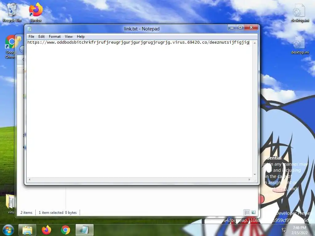Open the Google Chrome desktop shortcut
The height and width of the screenshot is (236, 315).
coord(10,47)
